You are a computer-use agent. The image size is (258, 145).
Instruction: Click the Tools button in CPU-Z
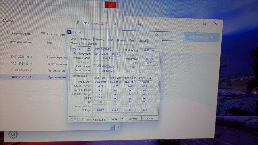114,119
